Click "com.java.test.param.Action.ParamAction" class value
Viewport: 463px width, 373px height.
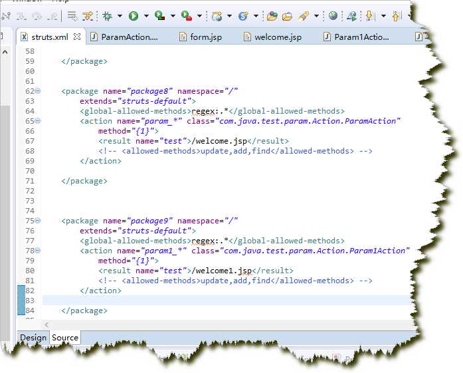pos(308,121)
